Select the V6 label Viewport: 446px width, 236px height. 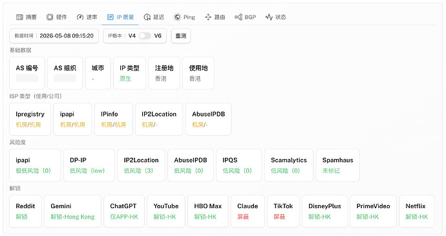click(158, 36)
